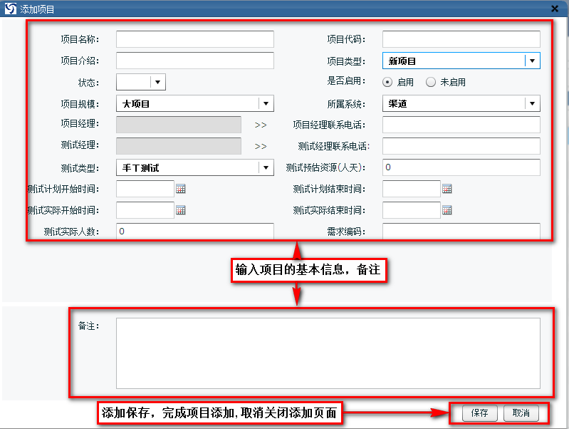Select the 未启用 radio button
Viewport: 569px width, 431px height.
click(x=430, y=82)
